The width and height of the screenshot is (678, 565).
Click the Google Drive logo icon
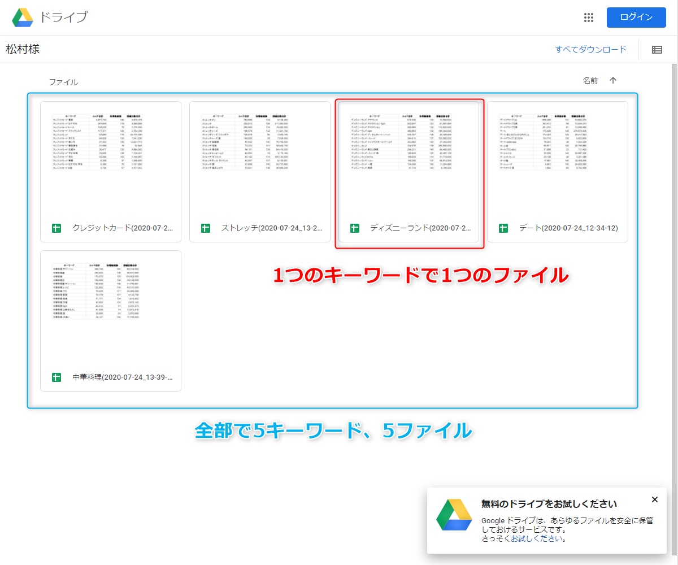pyautogui.click(x=23, y=18)
